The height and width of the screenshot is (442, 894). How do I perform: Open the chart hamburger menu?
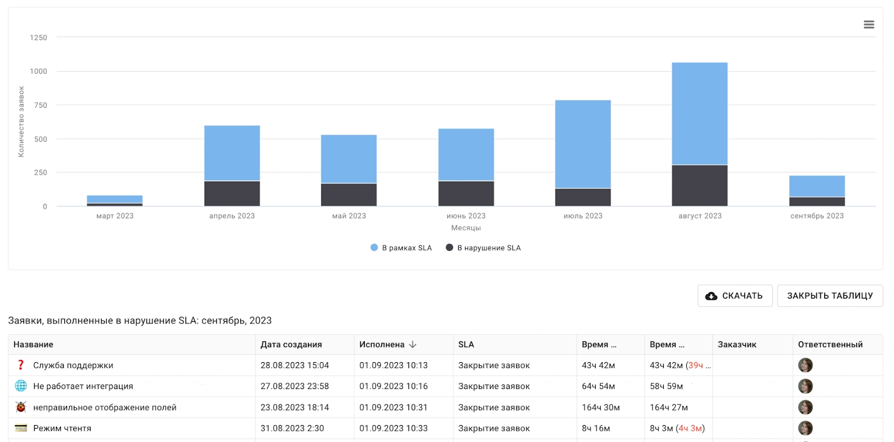[x=868, y=25]
